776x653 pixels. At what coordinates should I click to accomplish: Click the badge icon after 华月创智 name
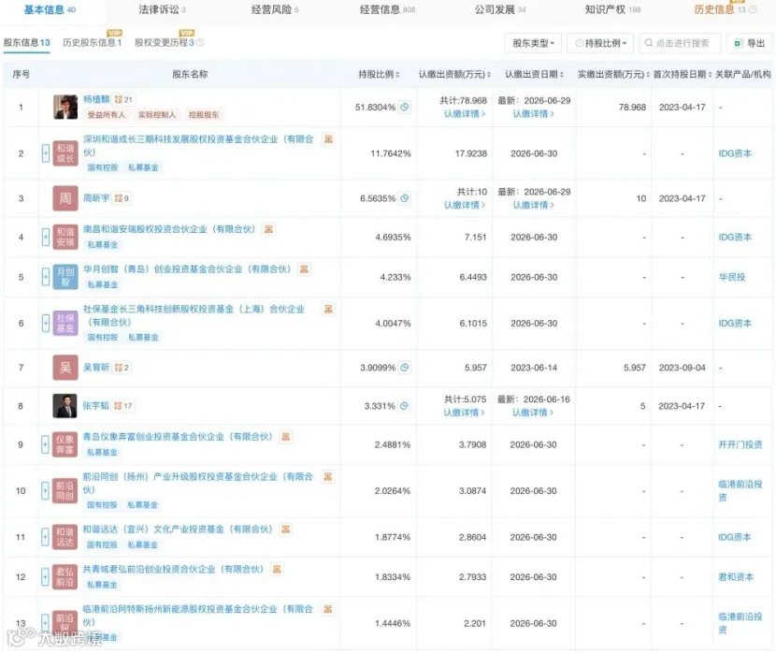coord(305,269)
